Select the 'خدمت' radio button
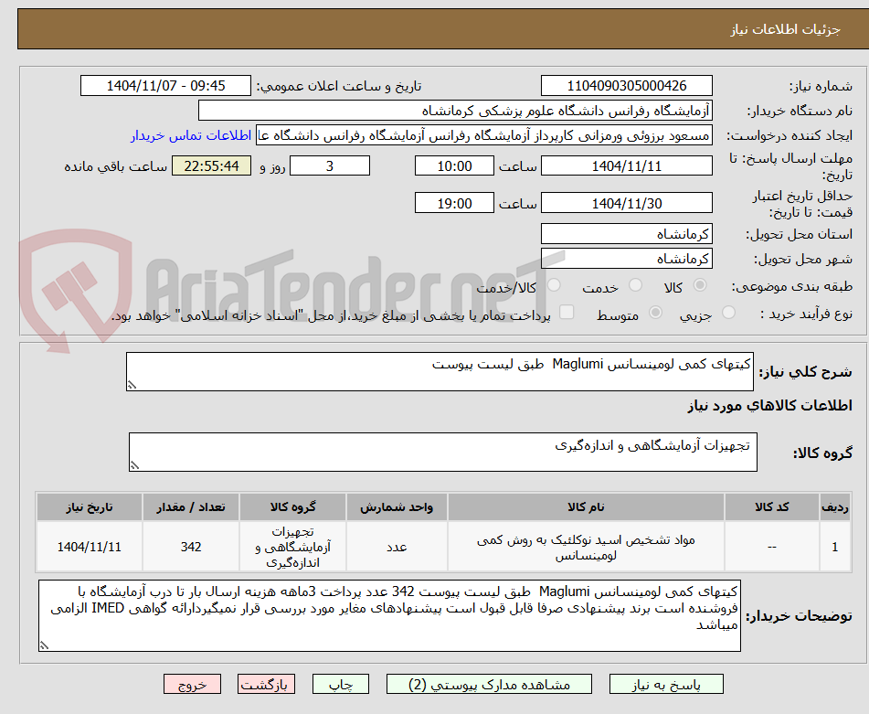This screenshot has height=714, width=869. point(635,285)
